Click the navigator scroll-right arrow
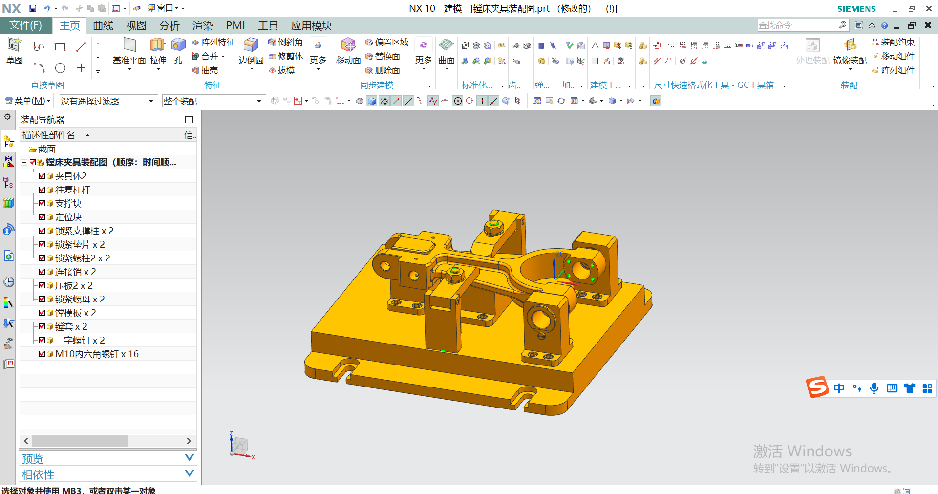938x494 pixels. (x=189, y=441)
